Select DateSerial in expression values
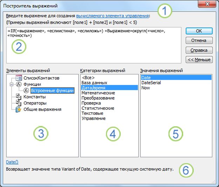 pyautogui.click(x=176, y=83)
